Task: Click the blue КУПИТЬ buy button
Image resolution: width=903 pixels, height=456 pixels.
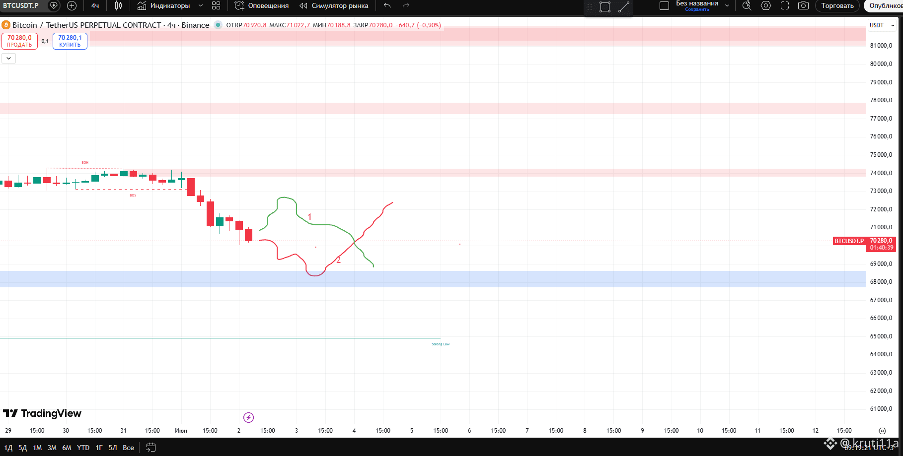Action: click(70, 41)
